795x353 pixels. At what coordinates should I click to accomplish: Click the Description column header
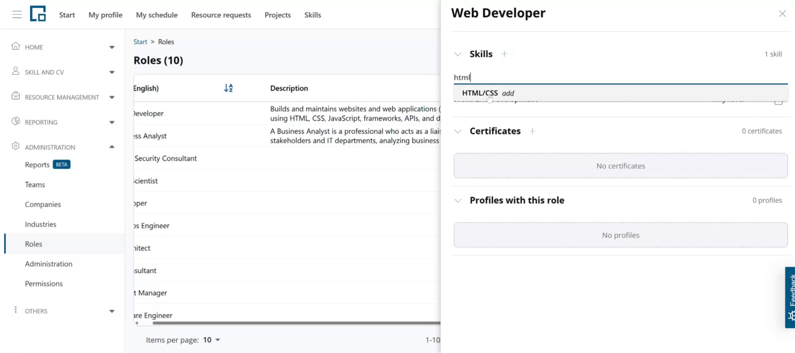coord(289,88)
